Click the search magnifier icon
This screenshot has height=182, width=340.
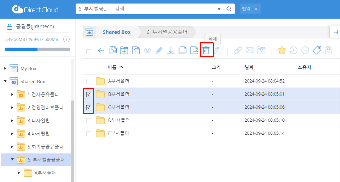tap(229, 9)
